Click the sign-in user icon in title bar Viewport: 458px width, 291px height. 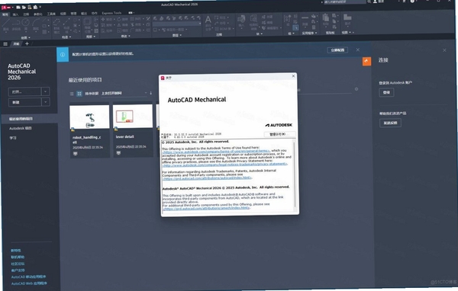(375, 2)
